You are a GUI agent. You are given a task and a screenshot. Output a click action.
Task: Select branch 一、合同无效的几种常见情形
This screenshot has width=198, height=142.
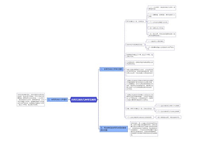point(111,69)
